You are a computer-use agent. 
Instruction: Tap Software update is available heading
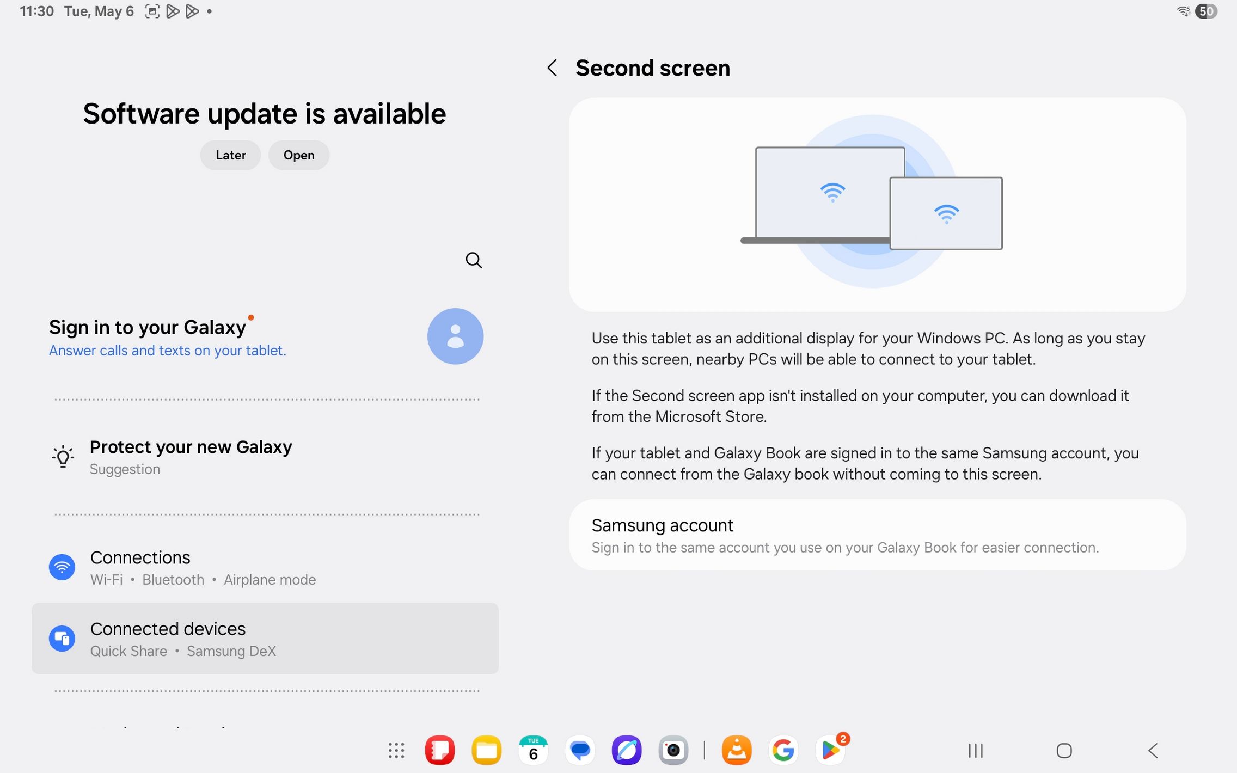[265, 114]
